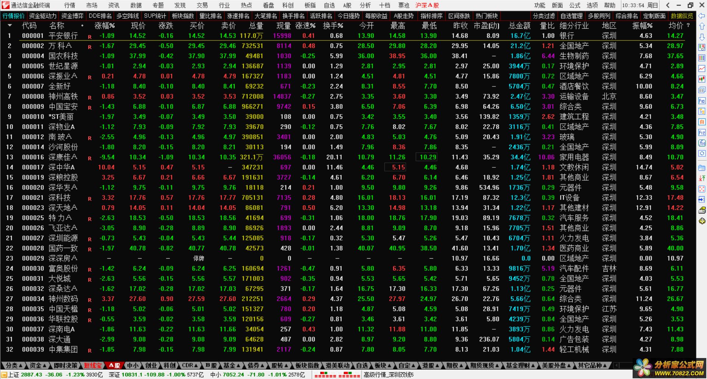The image size is (707, 379).
Task: Click the small square icon before 上证 in status bar
Action: (4, 375)
